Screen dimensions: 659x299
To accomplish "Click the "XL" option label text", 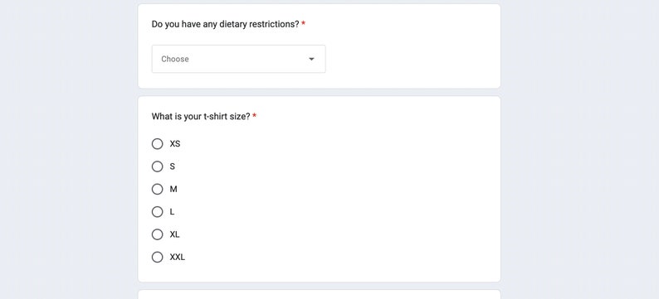I will [174, 234].
